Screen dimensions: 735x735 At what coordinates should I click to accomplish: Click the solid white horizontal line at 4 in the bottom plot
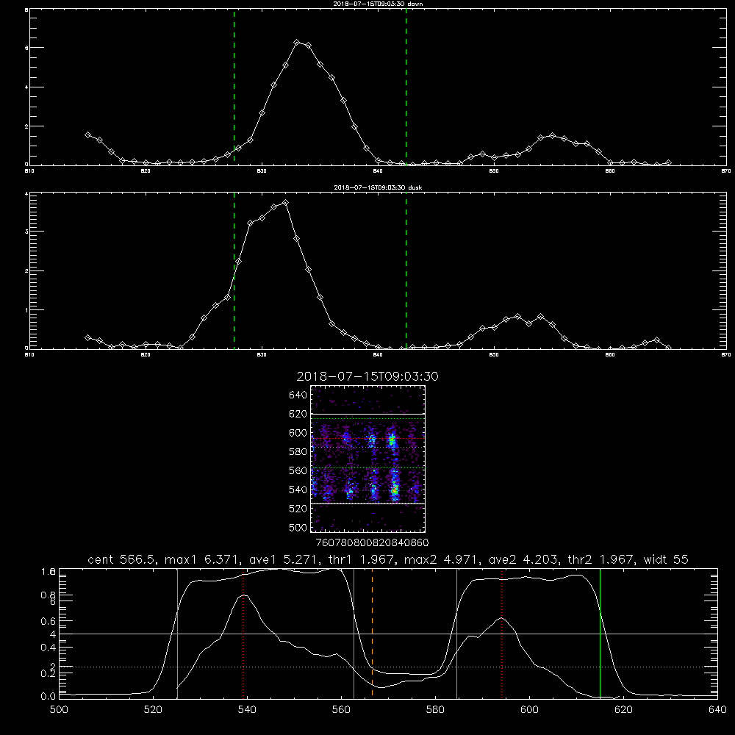(x=388, y=634)
